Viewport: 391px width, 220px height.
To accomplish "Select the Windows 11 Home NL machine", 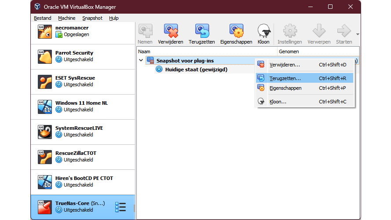I will (83, 107).
